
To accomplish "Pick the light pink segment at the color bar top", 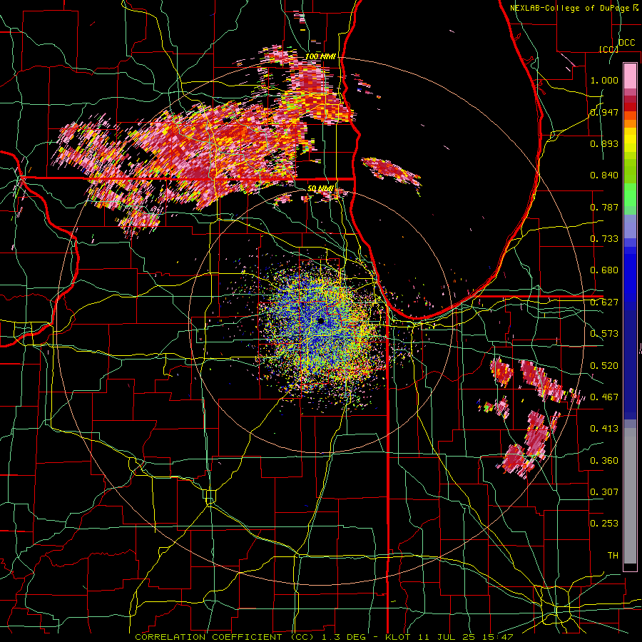I will click(630, 76).
